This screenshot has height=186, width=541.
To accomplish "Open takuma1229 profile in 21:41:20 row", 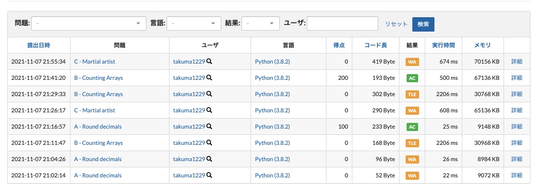I will [x=189, y=78].
